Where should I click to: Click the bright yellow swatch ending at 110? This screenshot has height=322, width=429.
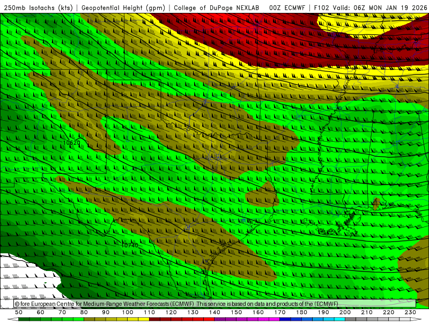point(144,319)
